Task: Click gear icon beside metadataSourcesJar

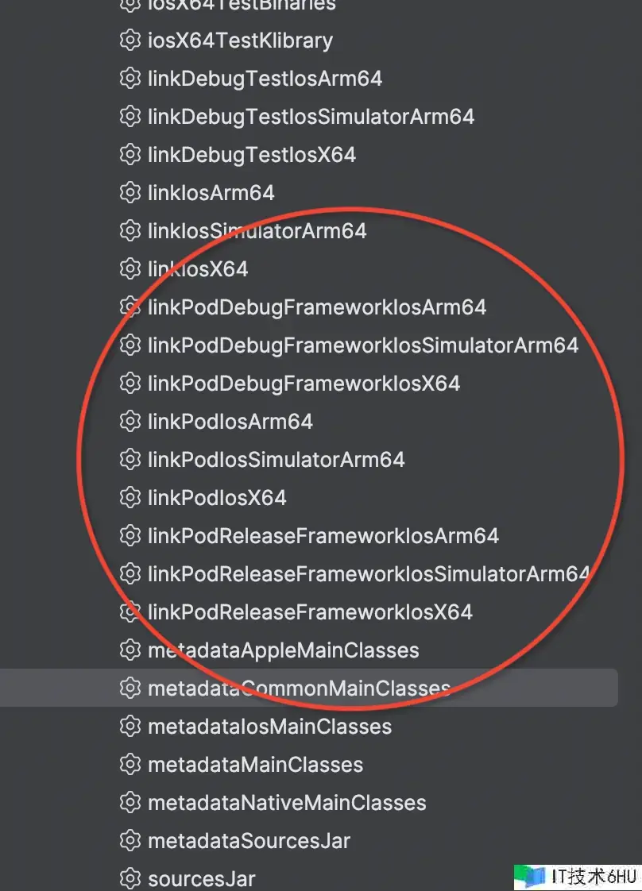Action: 130,840
